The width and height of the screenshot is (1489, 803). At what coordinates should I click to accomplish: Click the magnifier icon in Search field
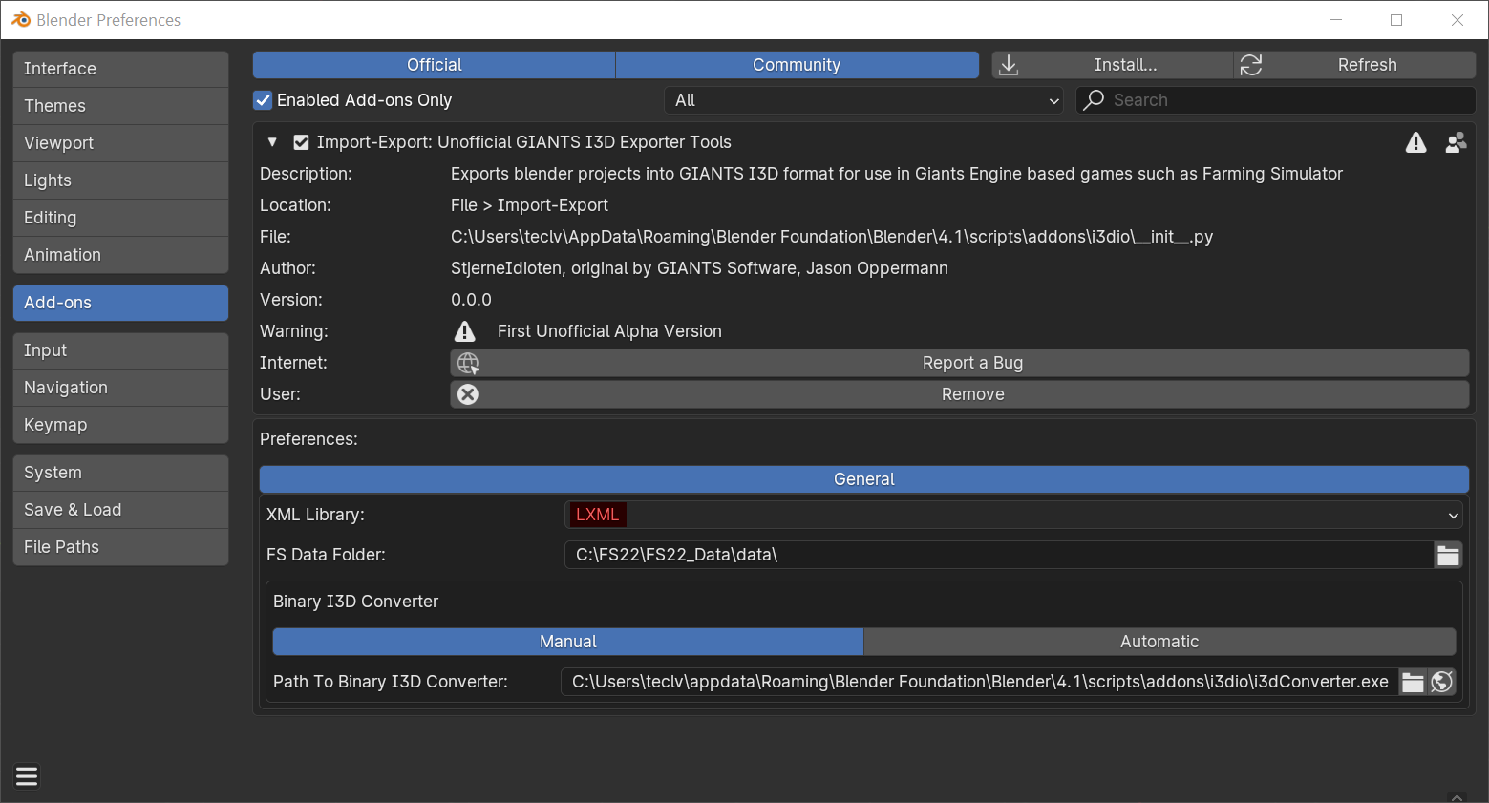tap(1095, 100)
